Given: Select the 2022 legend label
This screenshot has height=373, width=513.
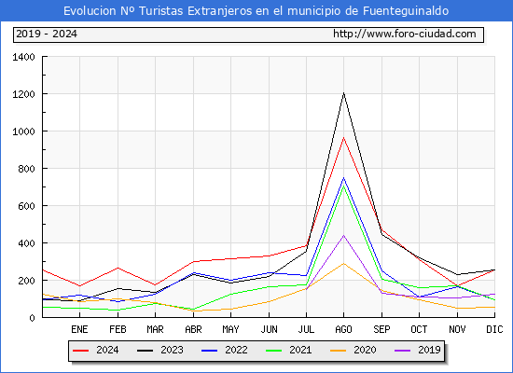Looking at the screenshot, I should coord(236,350).
